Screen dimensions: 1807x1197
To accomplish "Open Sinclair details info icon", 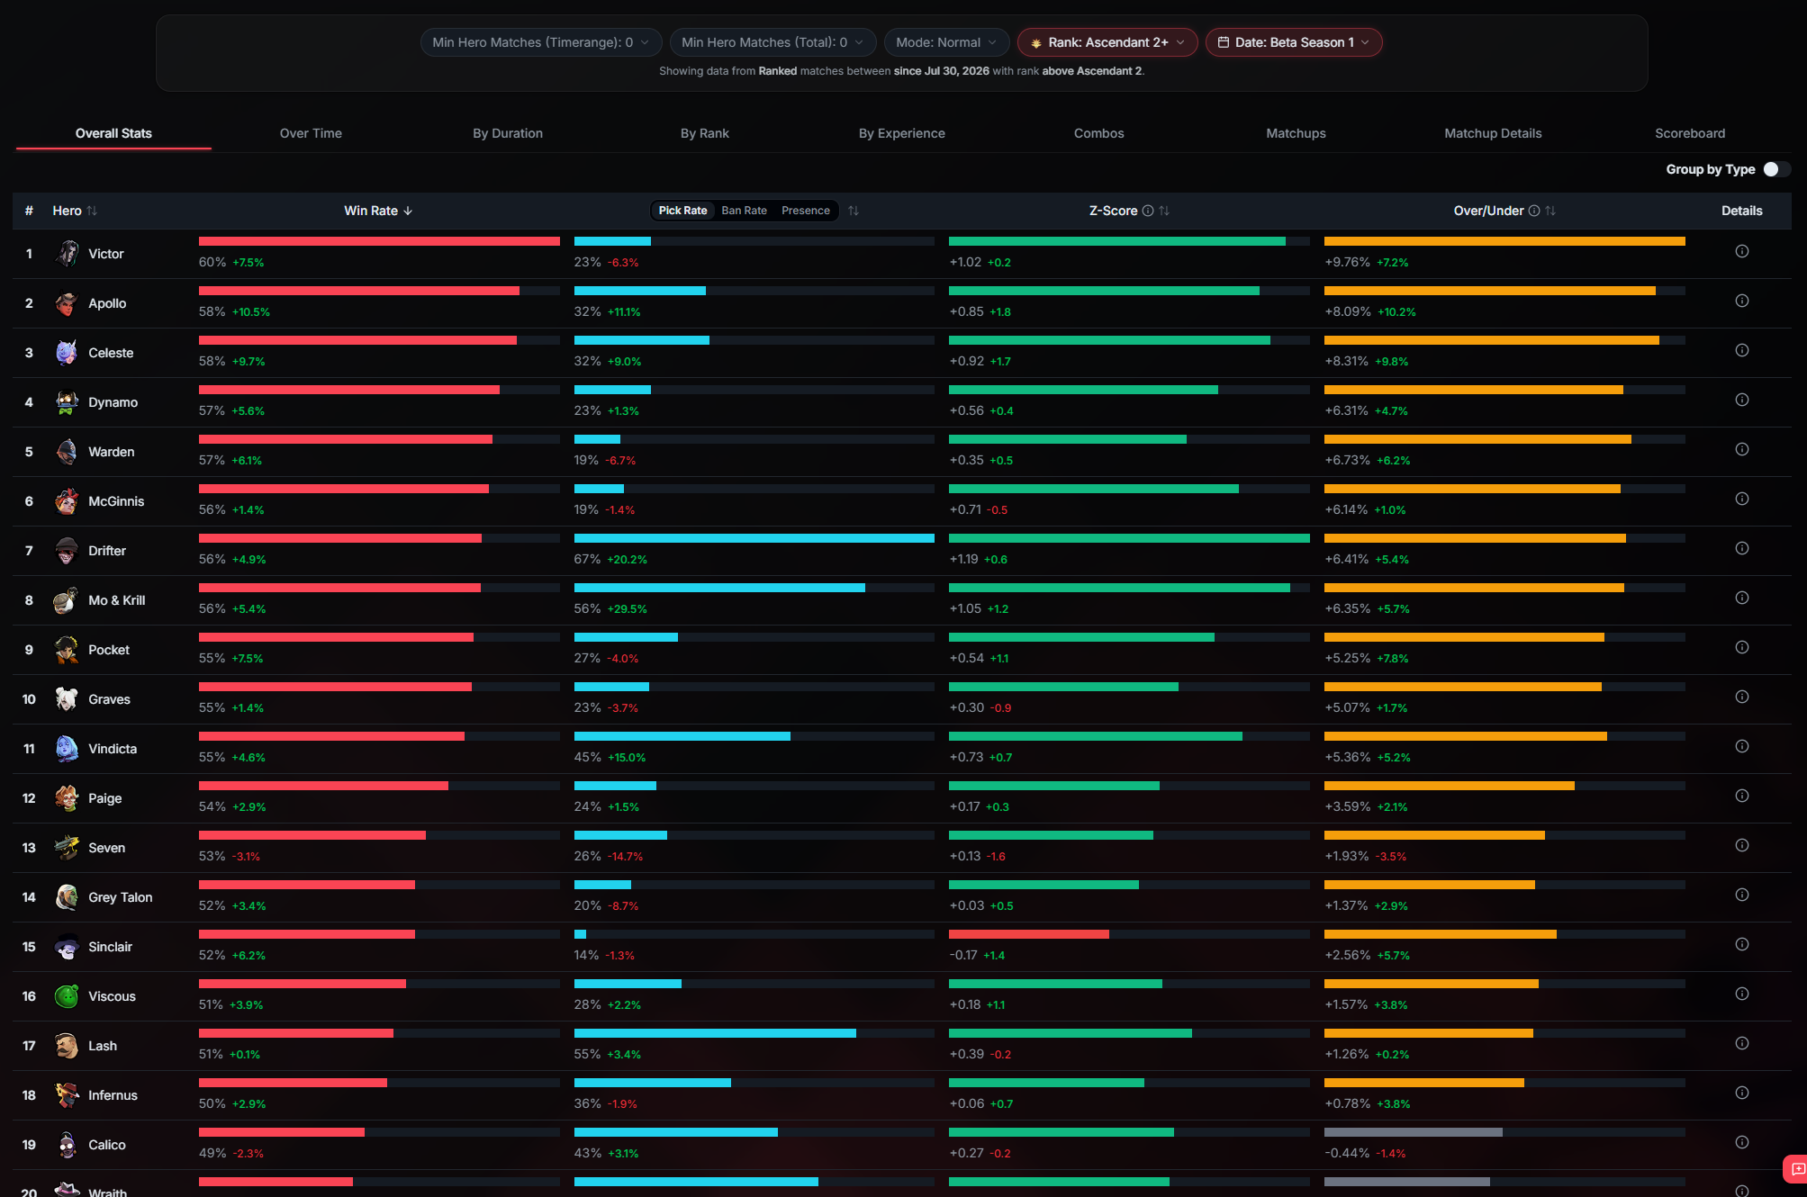I will click(1741, 945).
